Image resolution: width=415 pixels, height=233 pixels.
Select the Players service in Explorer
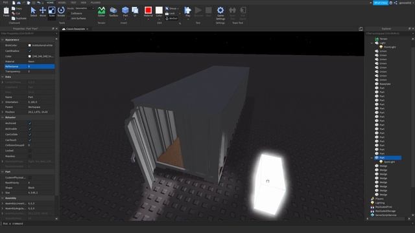[379, 199]
